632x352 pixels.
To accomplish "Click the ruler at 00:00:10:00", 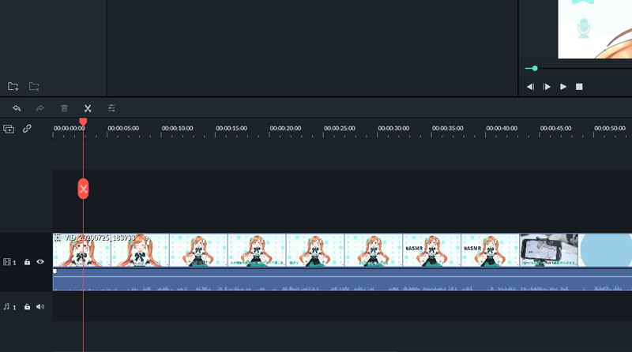I will [x=177, y=129].
